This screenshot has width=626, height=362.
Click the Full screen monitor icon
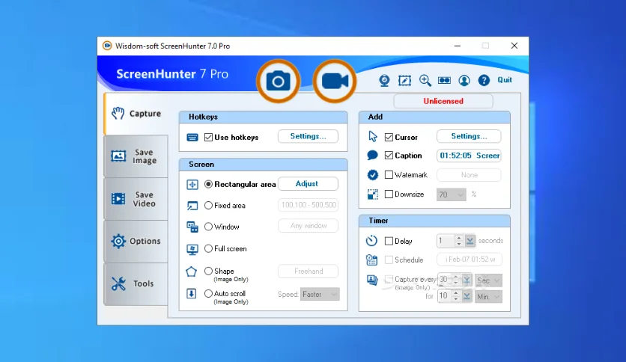click(192, 249)
